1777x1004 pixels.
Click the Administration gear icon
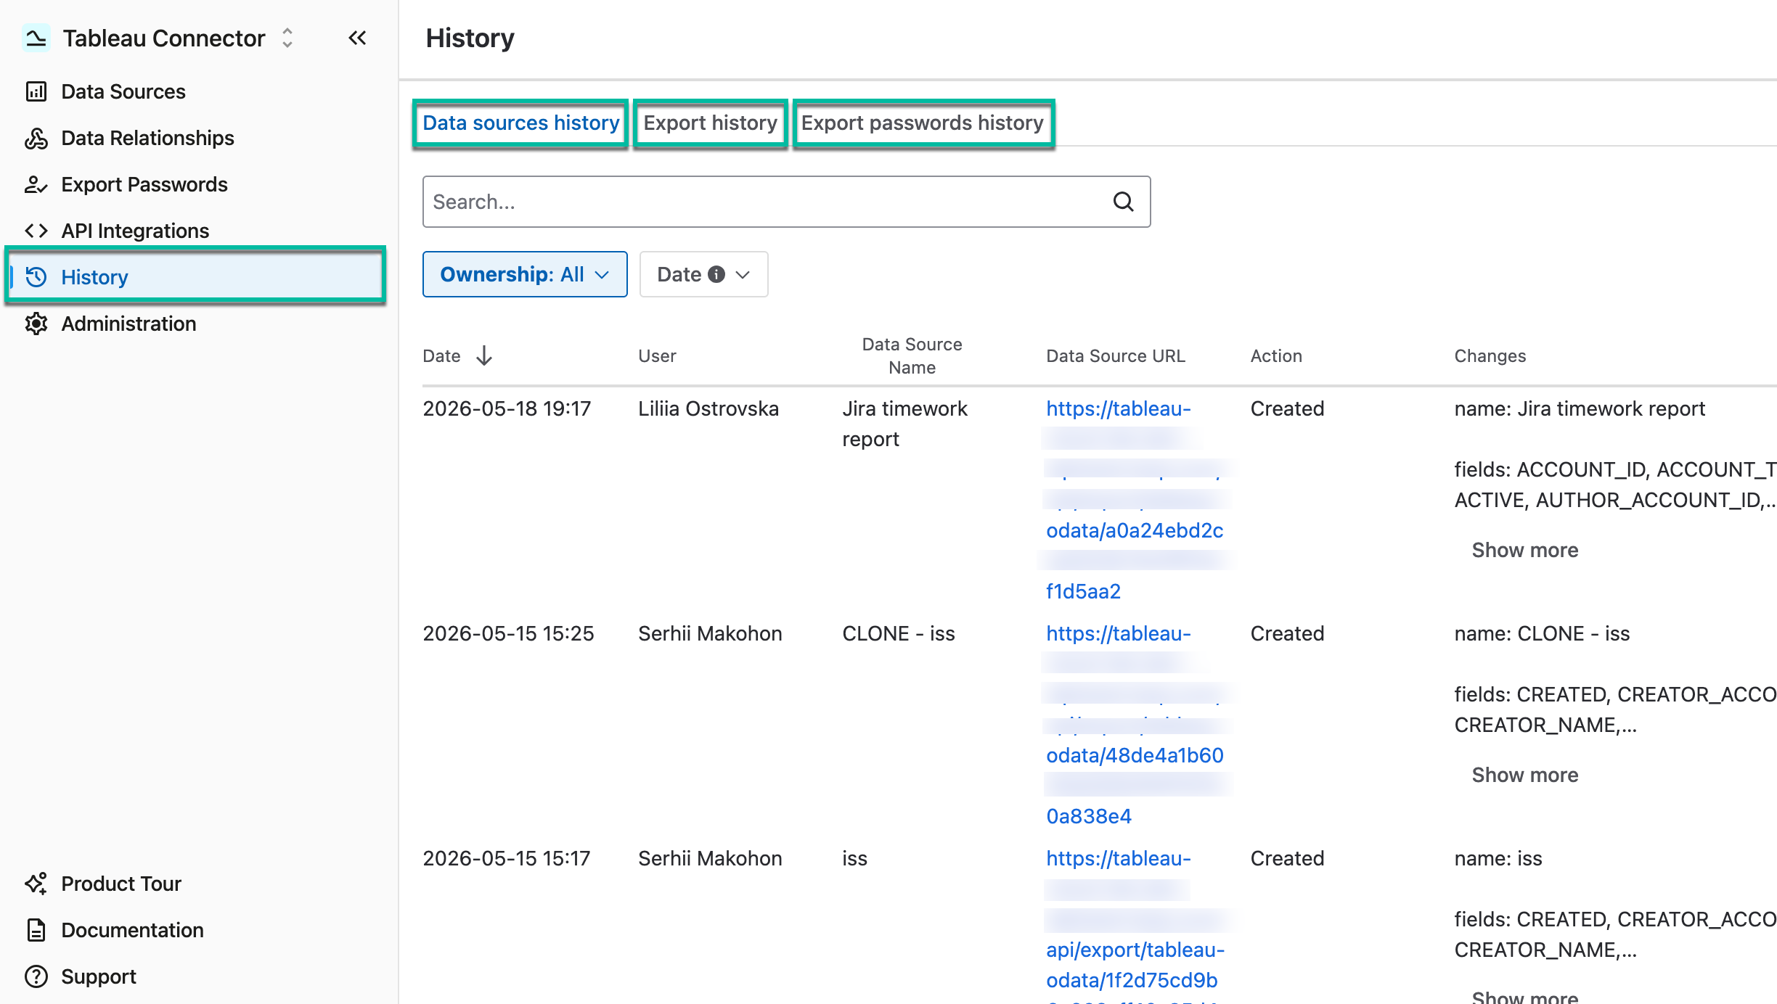[x=36, y=324]
